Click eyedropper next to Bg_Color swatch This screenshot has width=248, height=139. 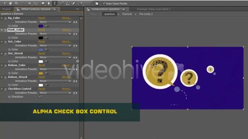(47, 26)
